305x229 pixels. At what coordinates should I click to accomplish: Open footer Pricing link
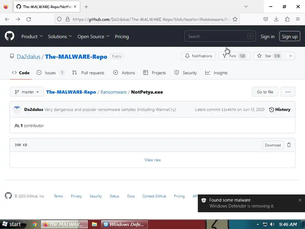[x=179, y=196]
